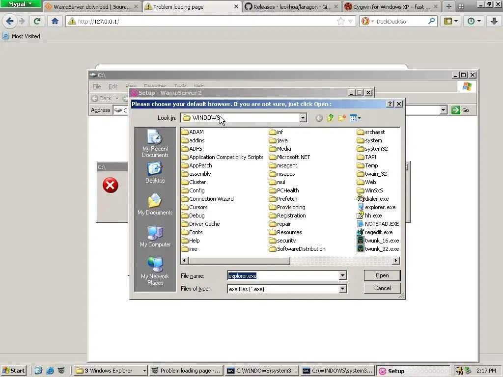Open the WinSxS folder
The image size is (503, 377).
point(370,190)
